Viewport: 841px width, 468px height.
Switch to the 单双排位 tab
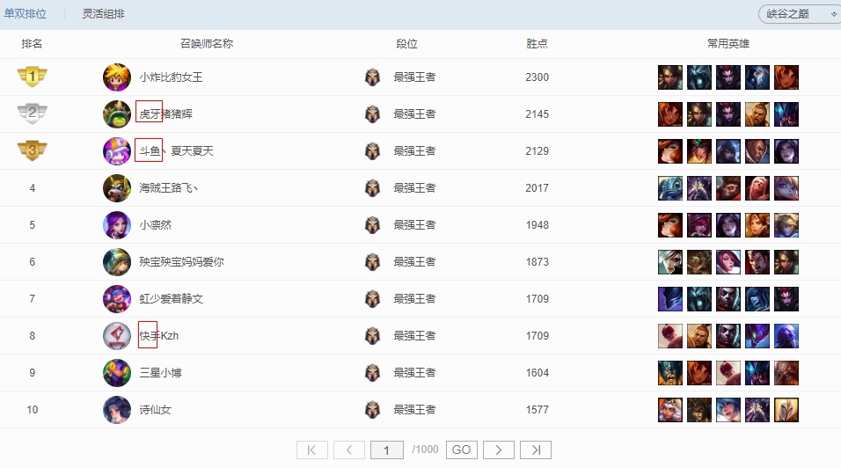point(26,14)
